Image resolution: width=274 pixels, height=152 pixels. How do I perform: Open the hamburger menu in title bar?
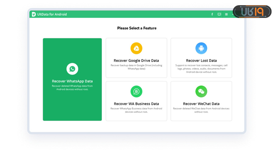(226, 14)
